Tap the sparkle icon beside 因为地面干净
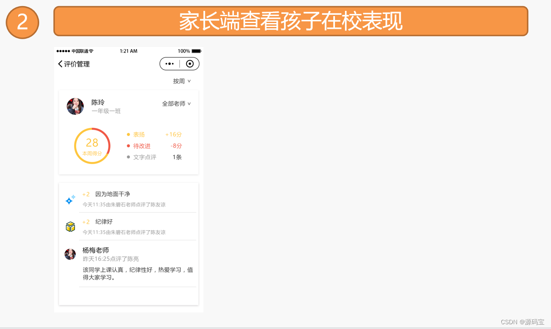 [70, 199]
